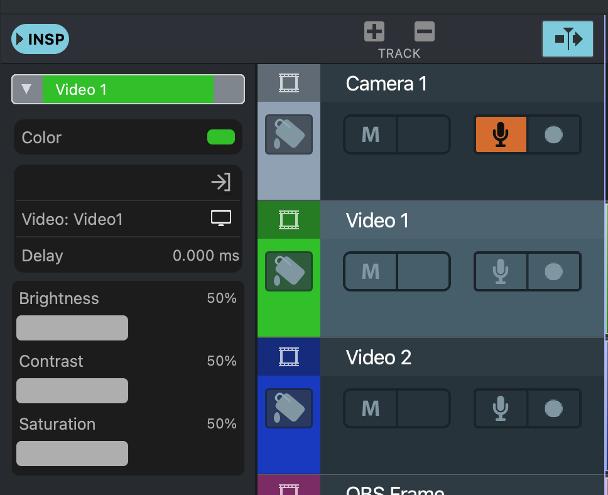Viewport: 608px width, 495px height.
Task: Click the Delay value field 0.000 ms
Action: [205, 256]
